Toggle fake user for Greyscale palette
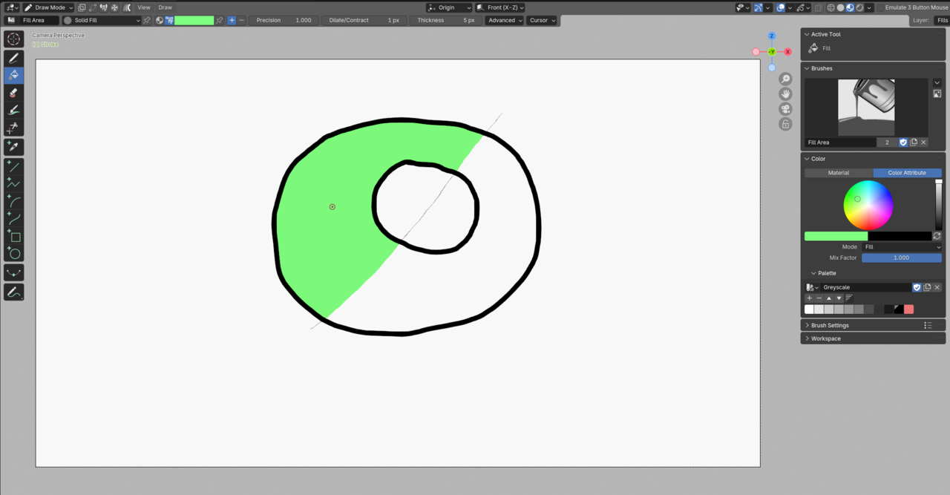Viewport: 950px width, 495px height. click(x=917, y=287)
